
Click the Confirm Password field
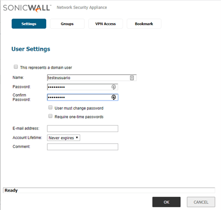[83, 97]
